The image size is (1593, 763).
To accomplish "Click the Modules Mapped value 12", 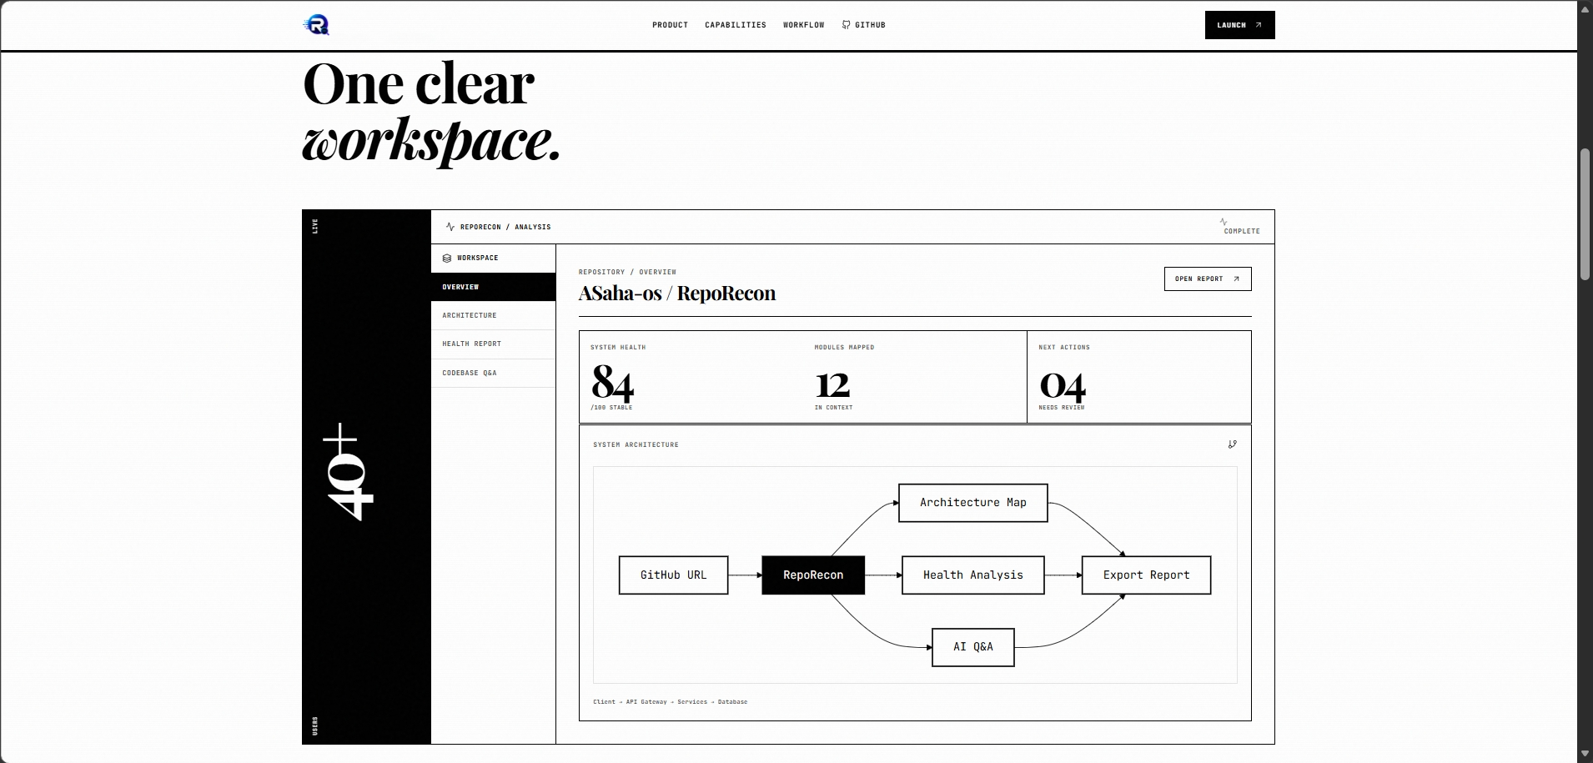I will (832, 384).
